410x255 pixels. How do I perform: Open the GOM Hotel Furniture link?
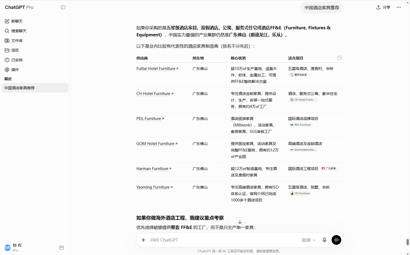157,144
